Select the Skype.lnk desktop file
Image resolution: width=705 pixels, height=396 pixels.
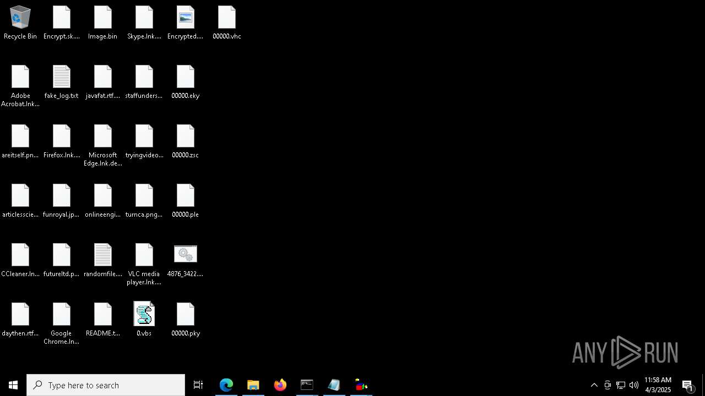[144, 23]
